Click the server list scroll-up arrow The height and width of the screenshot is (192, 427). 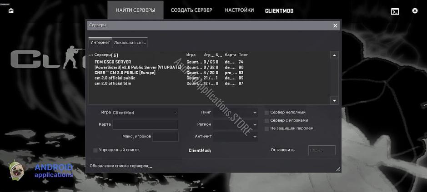point(334,55)
